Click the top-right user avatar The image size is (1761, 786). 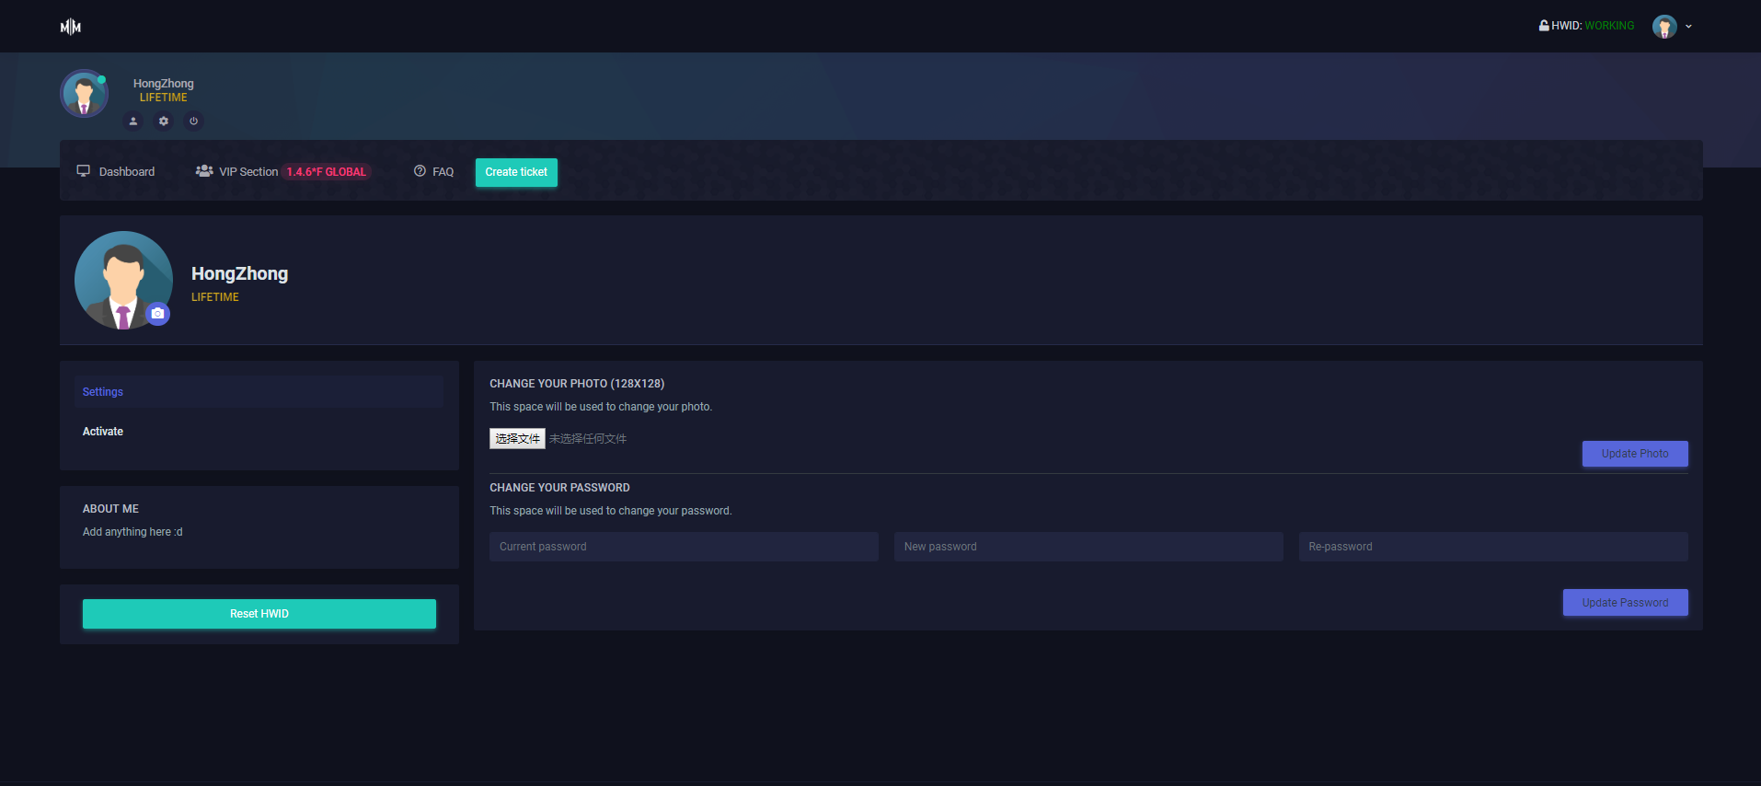point(1664,27)
